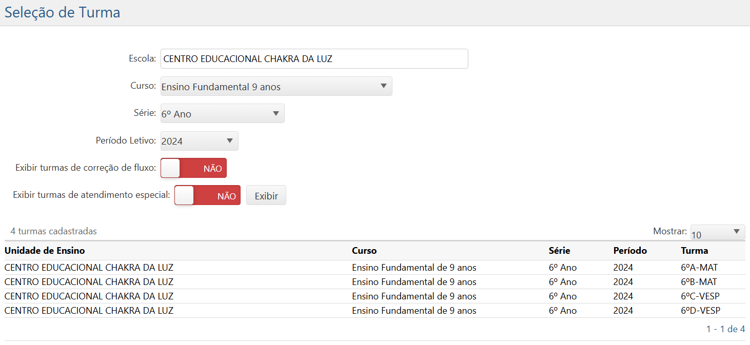Click Curso cell in the 6ºB-MAT row

(414, 282)
